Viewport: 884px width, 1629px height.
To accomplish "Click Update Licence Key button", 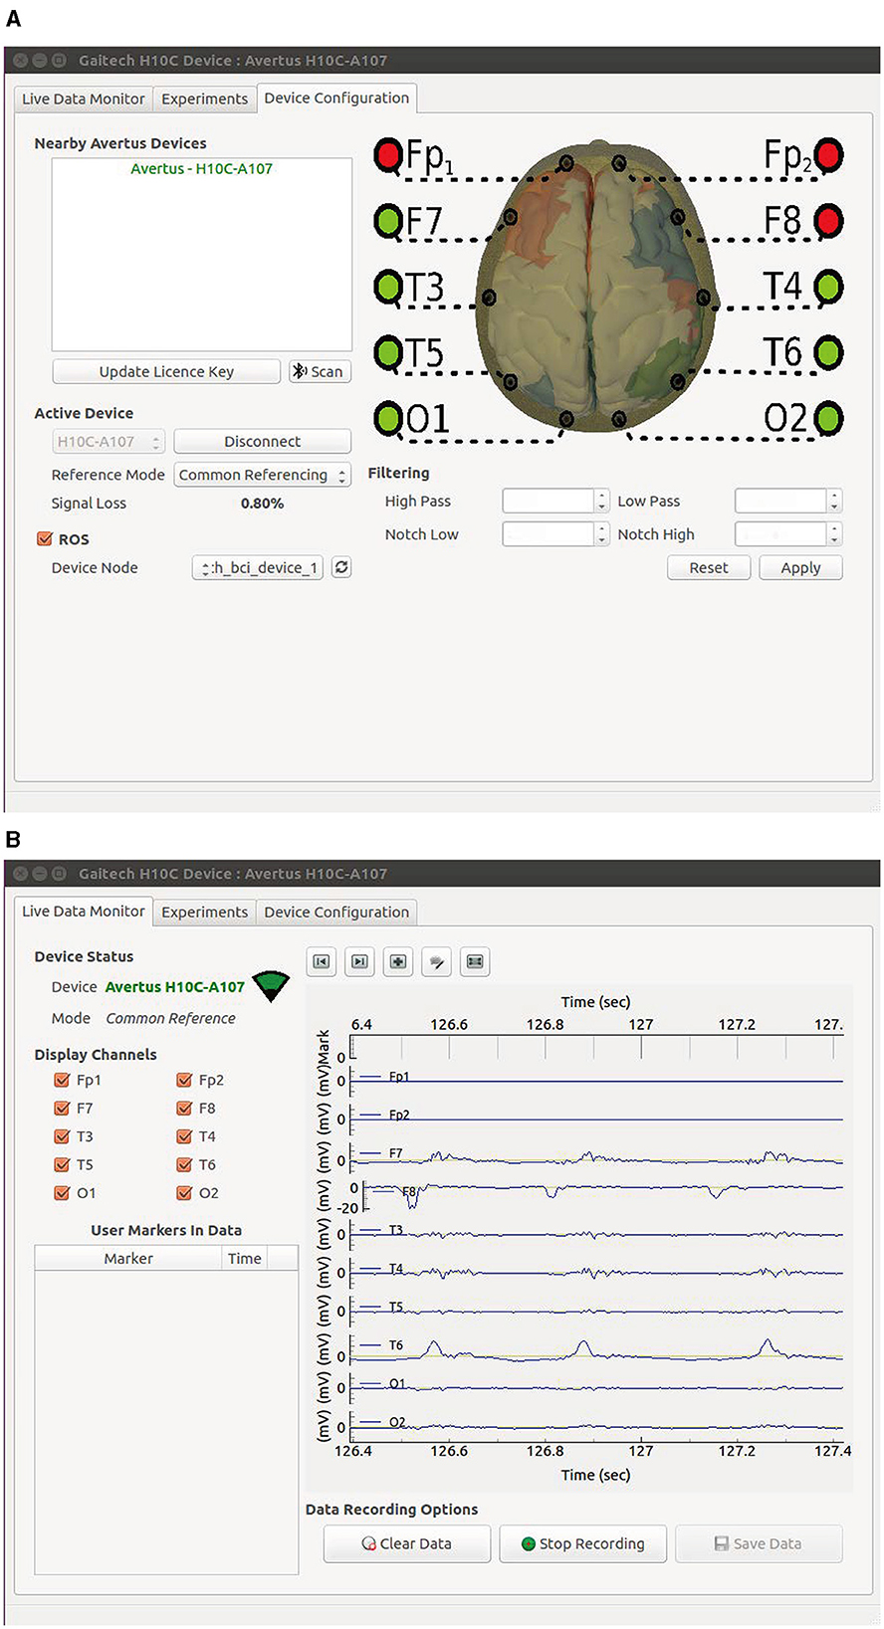I will coord(166,371).
